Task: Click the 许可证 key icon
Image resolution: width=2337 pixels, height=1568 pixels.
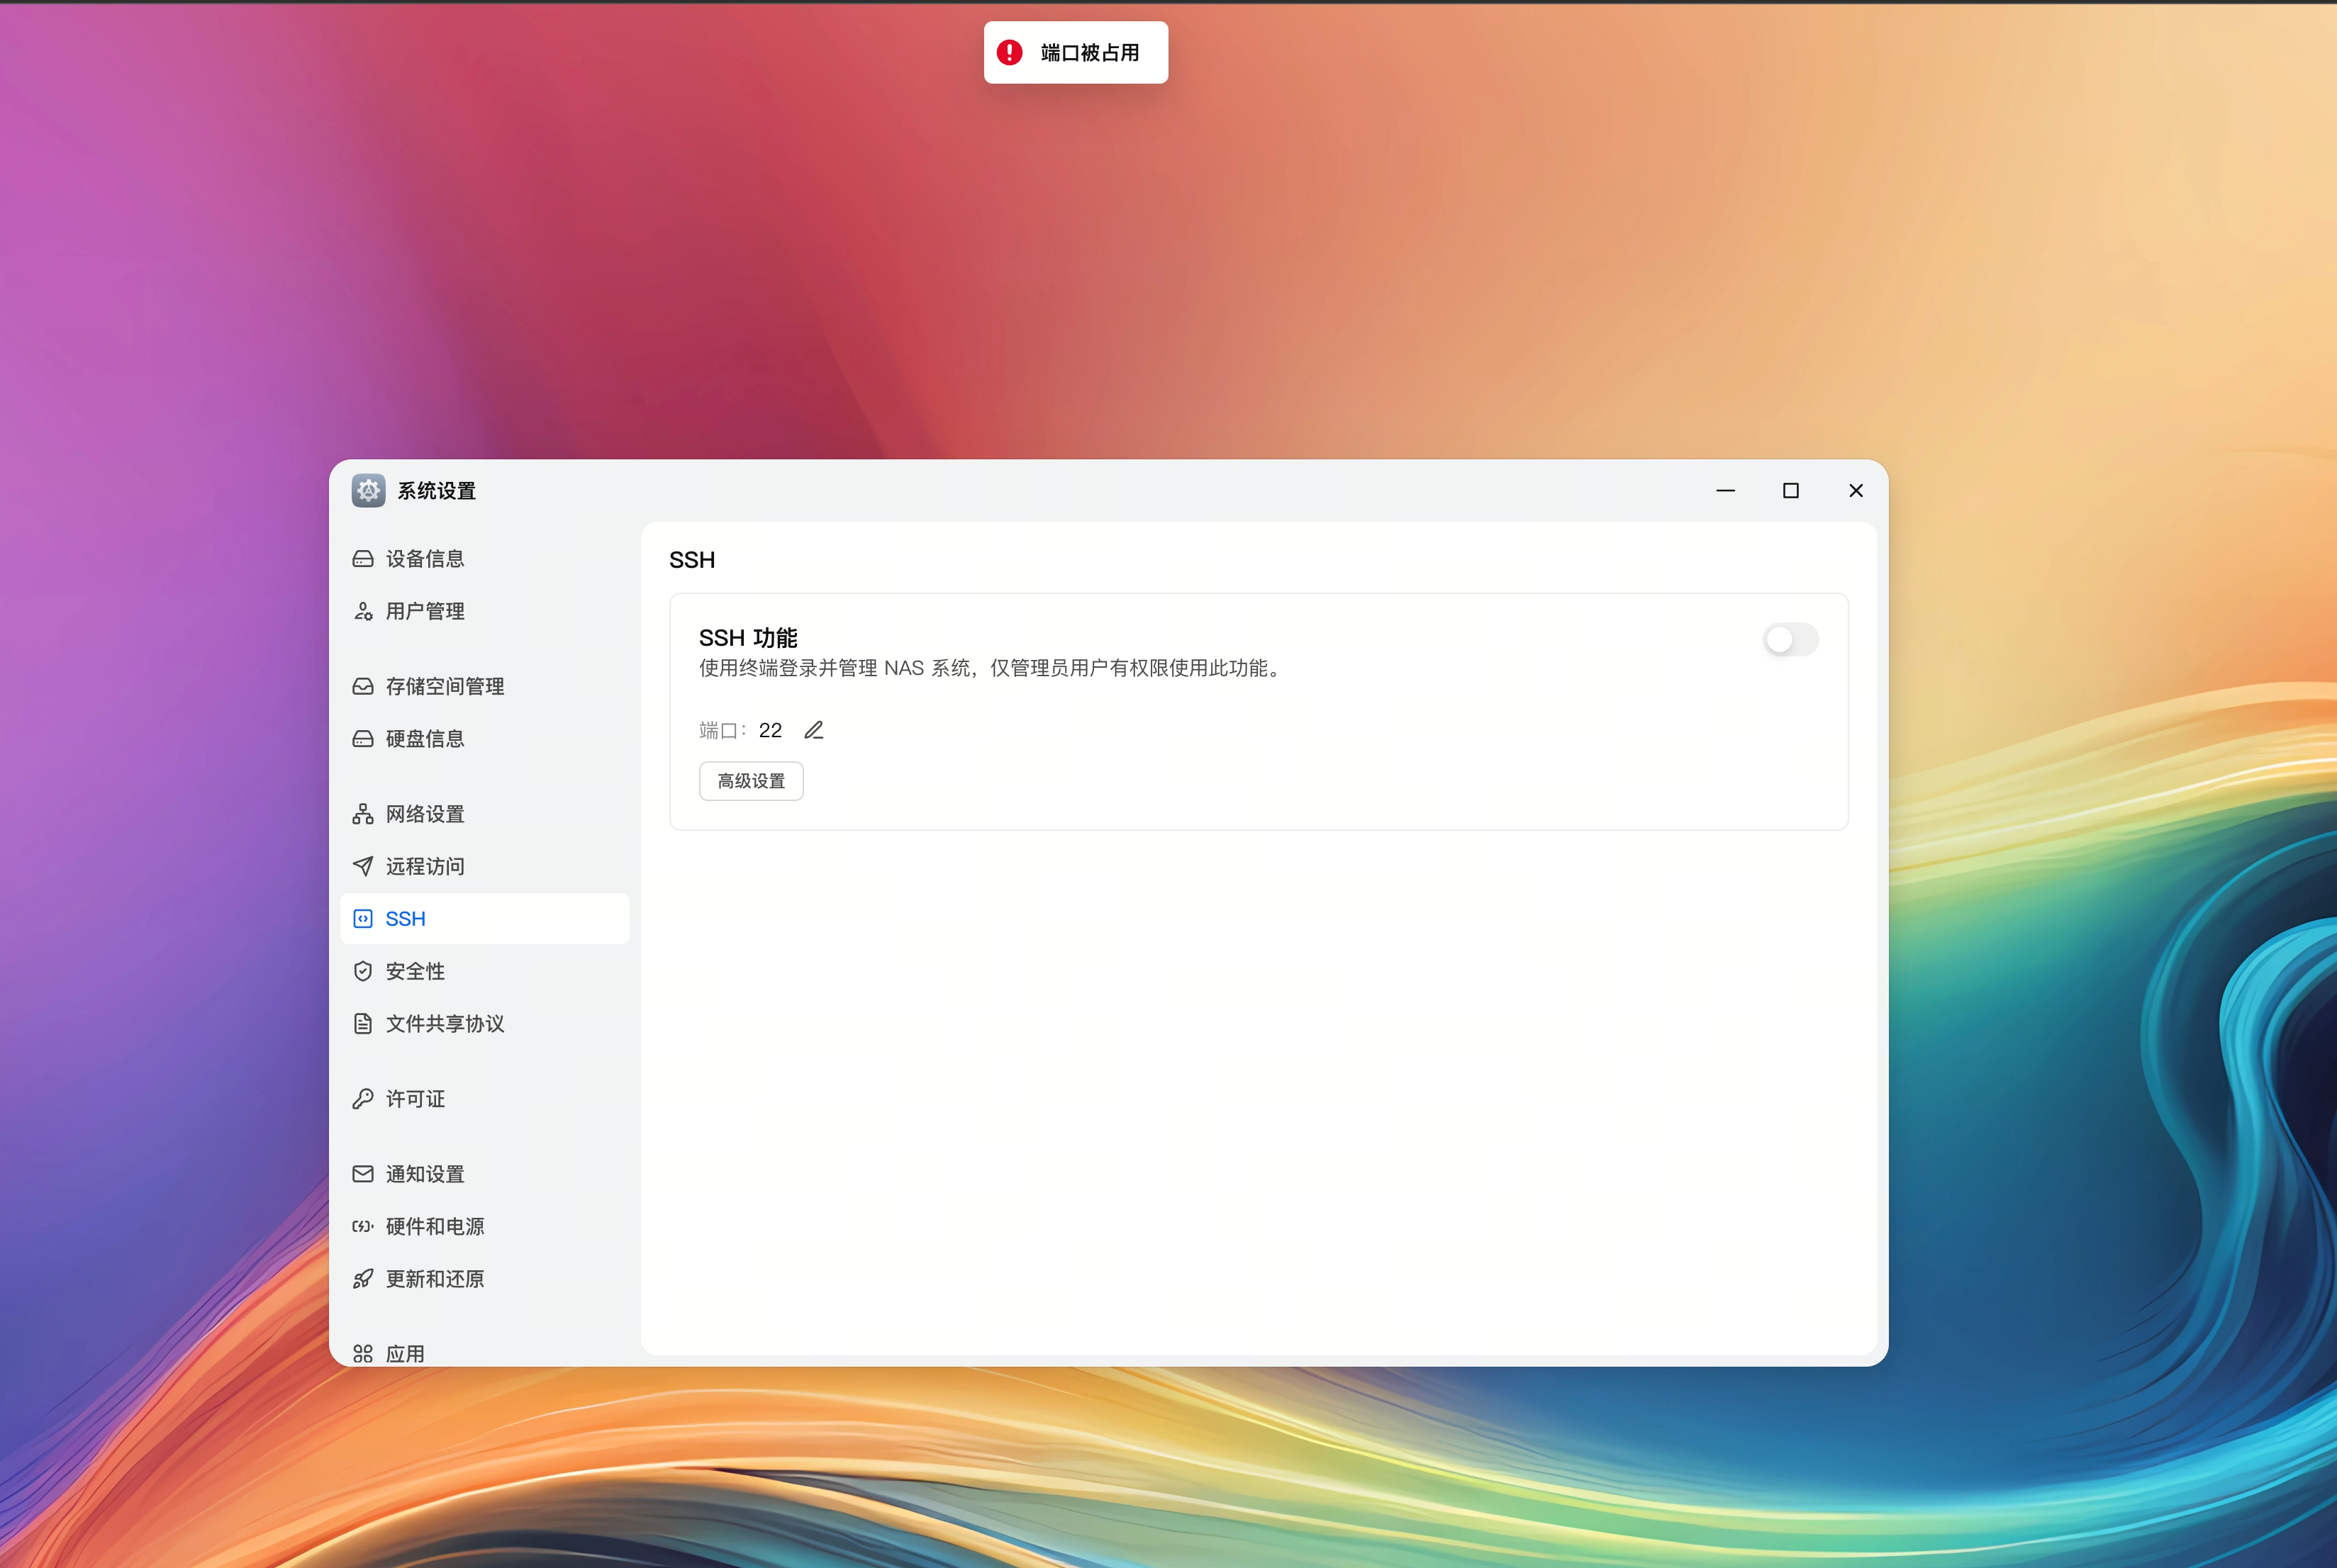Action: 363,1099
